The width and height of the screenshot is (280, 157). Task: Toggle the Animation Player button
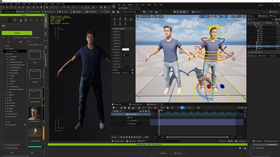pyautogui.click(x=9, y=12)
